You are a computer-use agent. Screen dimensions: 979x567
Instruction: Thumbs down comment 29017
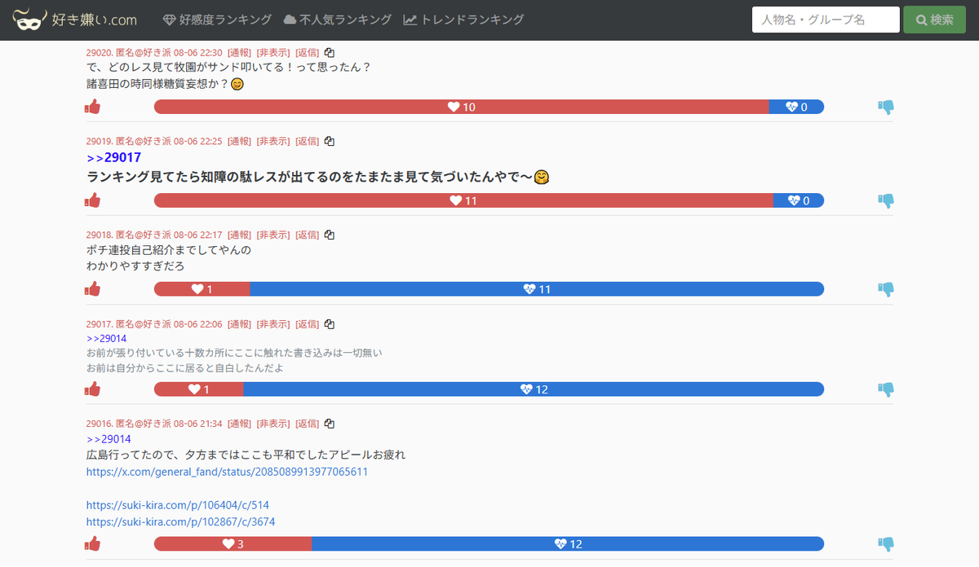886,389
